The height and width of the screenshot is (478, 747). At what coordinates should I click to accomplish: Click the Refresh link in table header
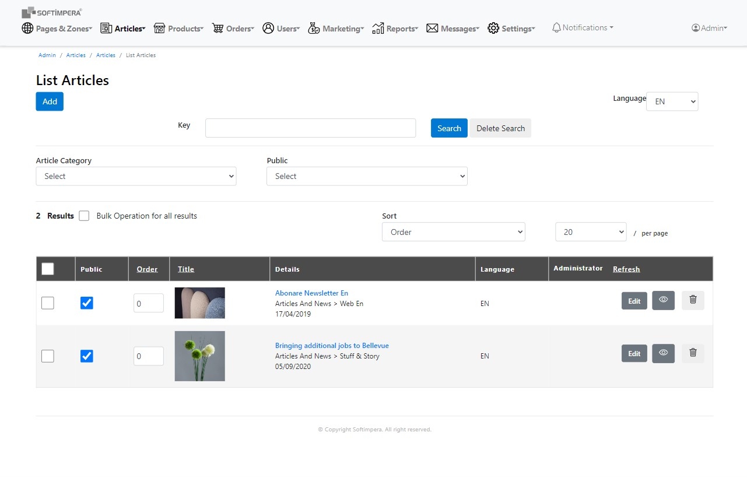626,269
